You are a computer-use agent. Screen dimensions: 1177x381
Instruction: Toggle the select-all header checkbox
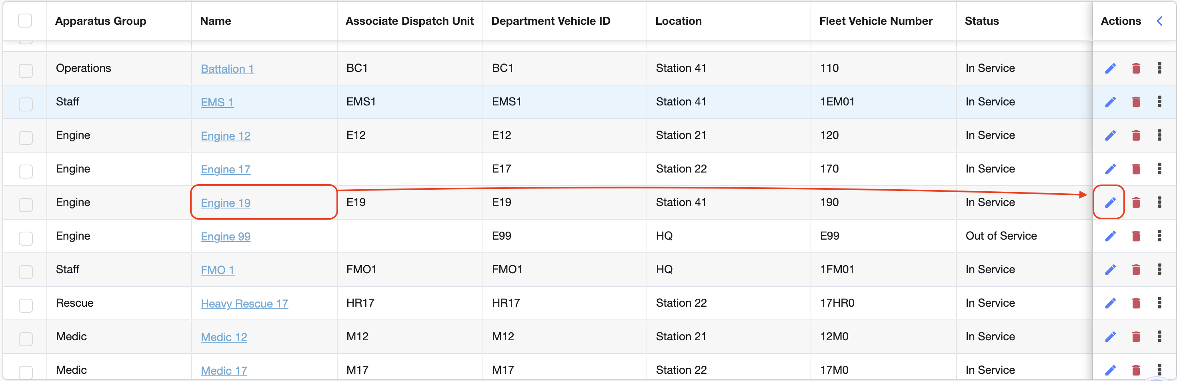(x=25, y=20)
